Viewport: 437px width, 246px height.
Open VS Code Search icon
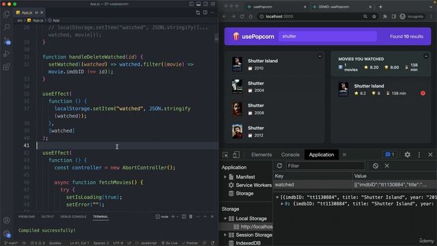[6, 27]
